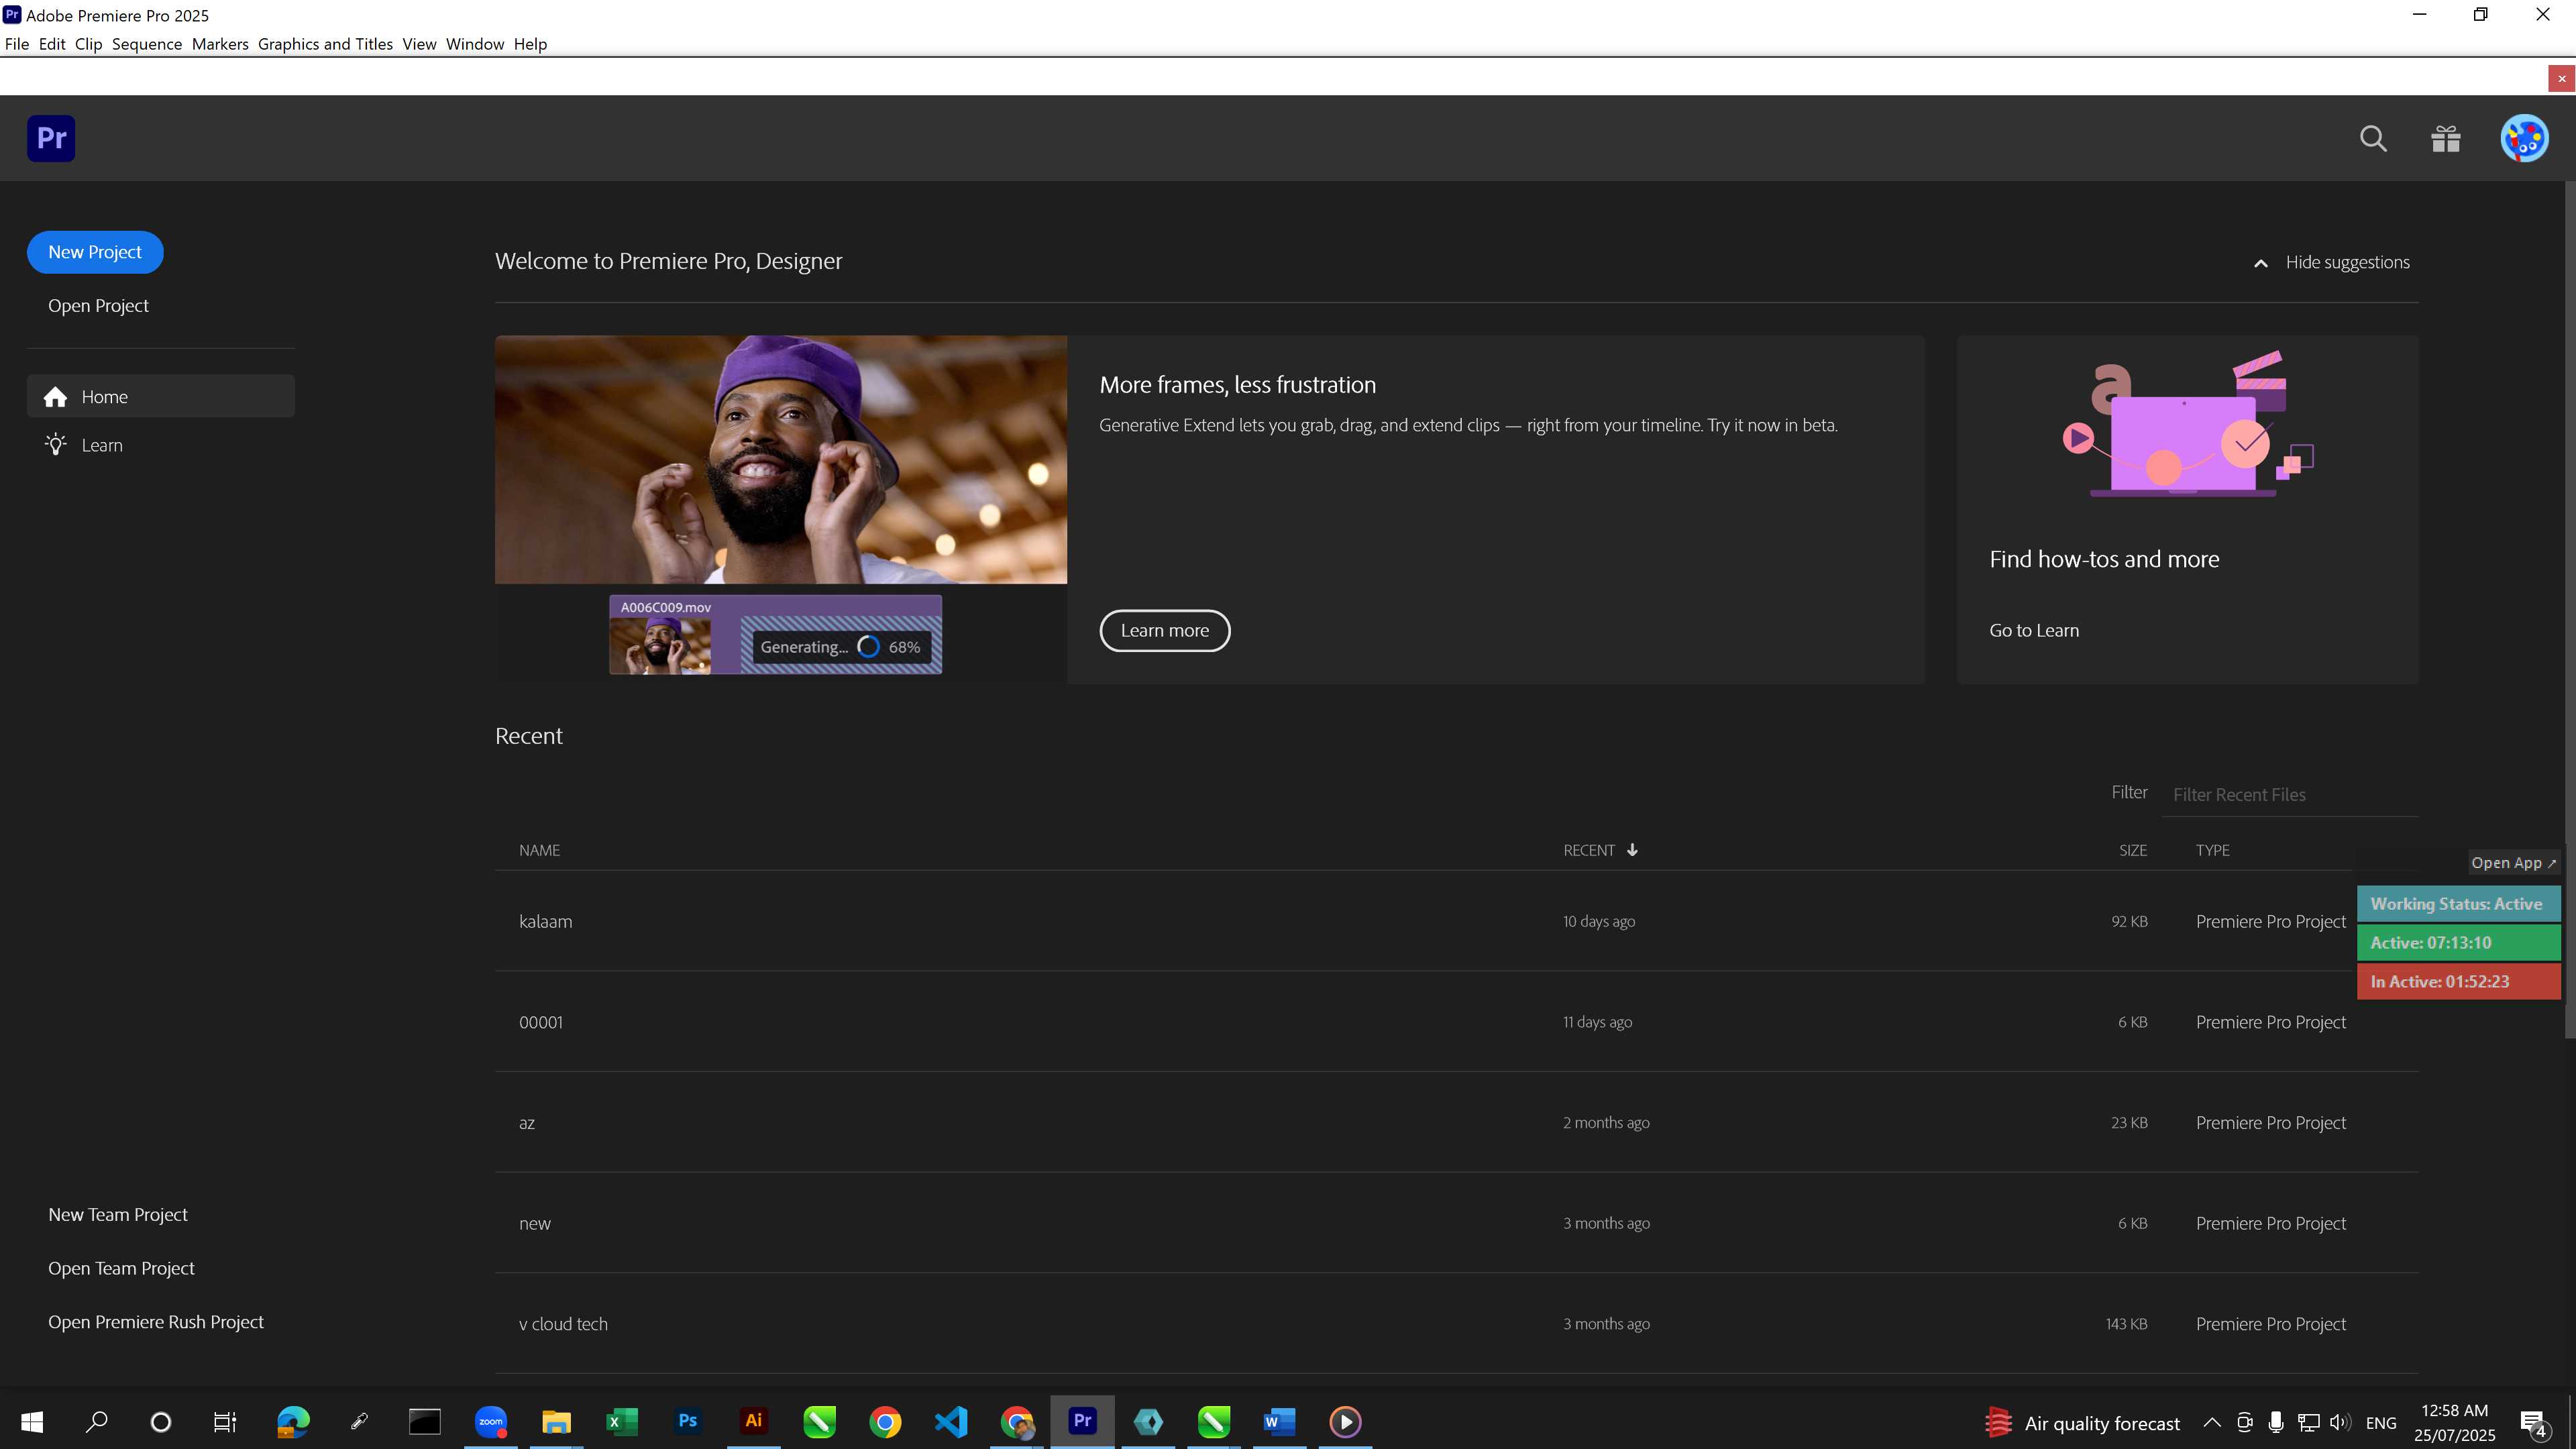Screen dimensions: 2576x1449
Task: Click the Learn more button
Action: click(1165, 631)
